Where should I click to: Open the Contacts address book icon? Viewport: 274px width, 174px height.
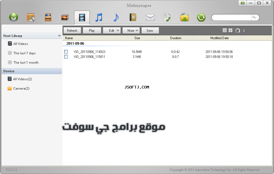tap(133, 17)
